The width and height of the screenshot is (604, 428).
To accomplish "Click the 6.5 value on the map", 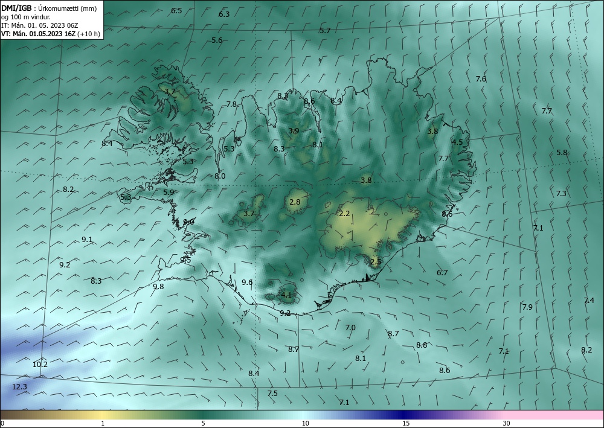I will click(x=176, y=11).
